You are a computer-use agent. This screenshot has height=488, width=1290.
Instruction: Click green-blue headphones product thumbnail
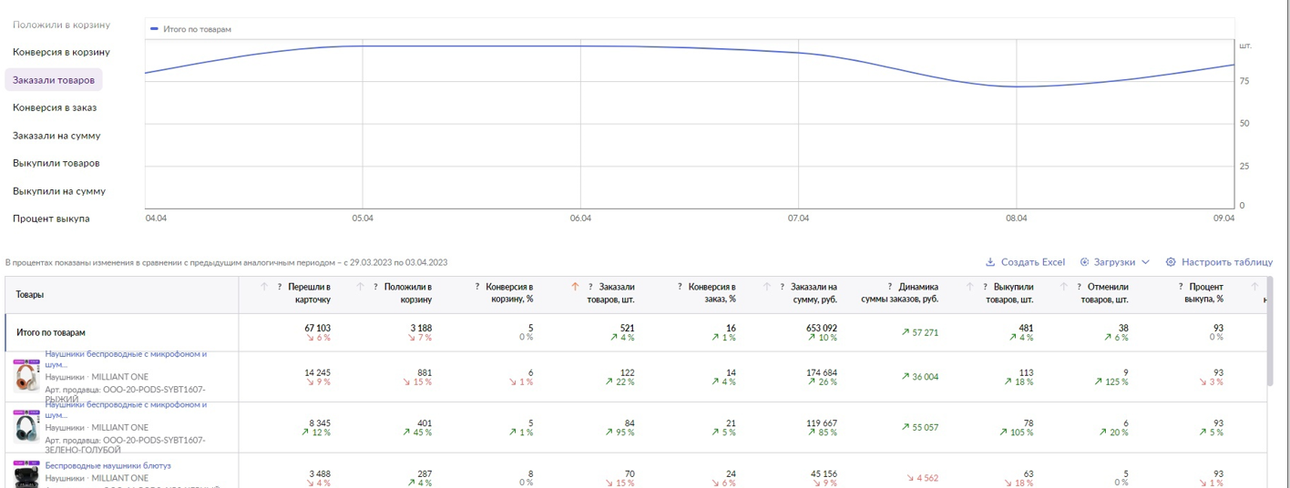click(26, 427)
